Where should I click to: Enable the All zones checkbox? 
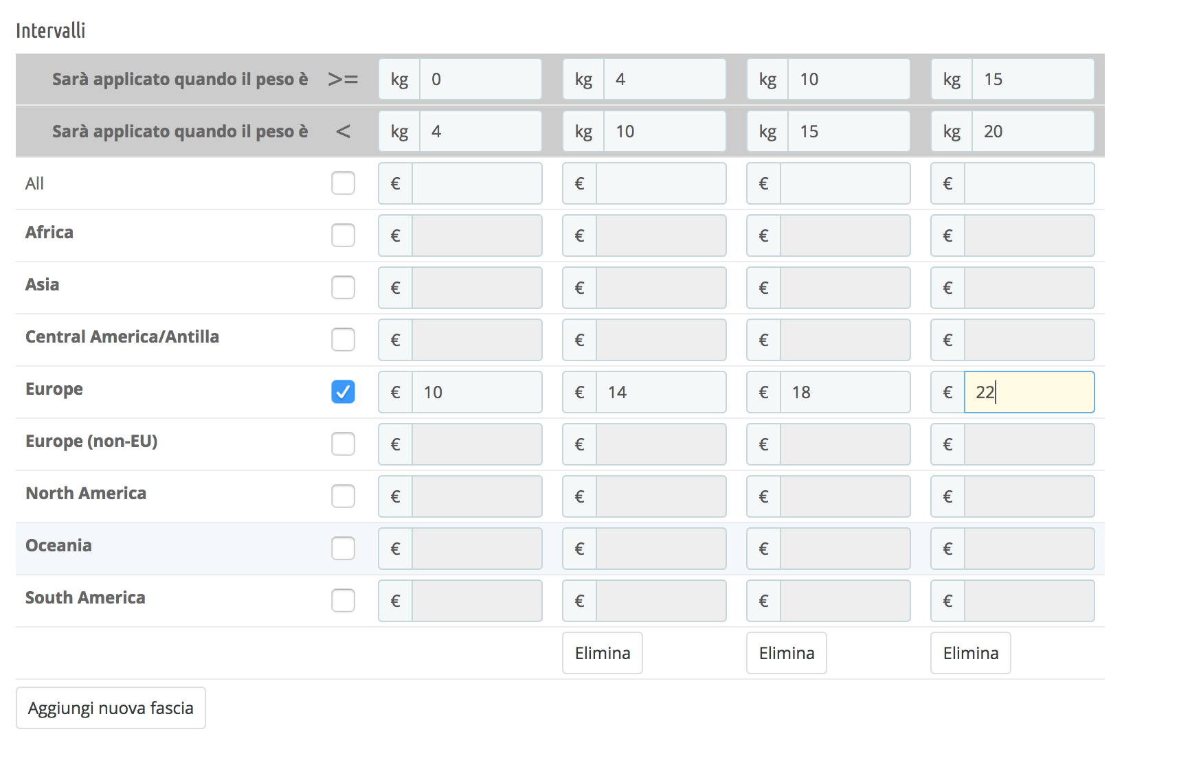[x=343, y=183]
